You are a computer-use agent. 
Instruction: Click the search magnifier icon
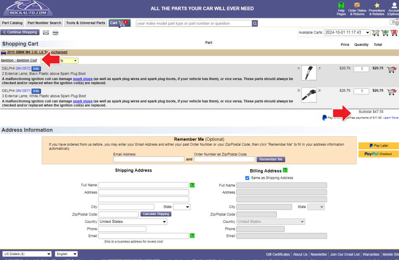[x=255, y=24]
